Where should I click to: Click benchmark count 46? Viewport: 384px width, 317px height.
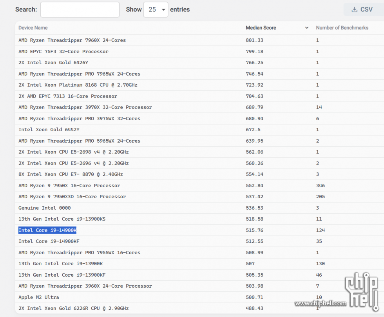click(319, 275)
